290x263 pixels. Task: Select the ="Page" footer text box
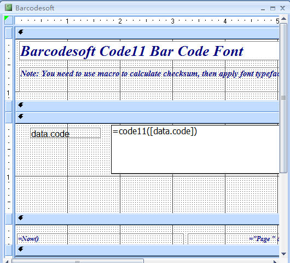[x=234, y=239]
